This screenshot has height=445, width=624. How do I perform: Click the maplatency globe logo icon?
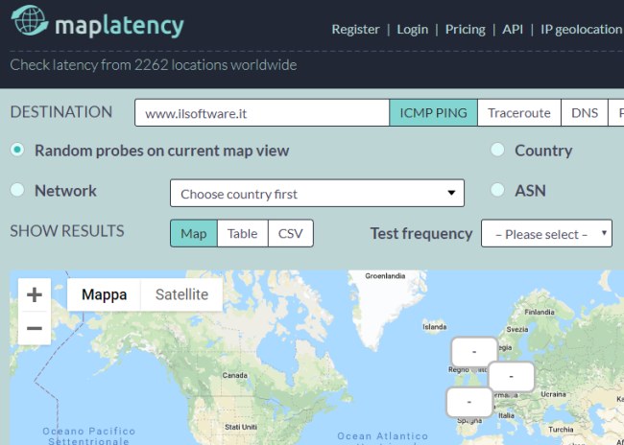coord(30,24)
